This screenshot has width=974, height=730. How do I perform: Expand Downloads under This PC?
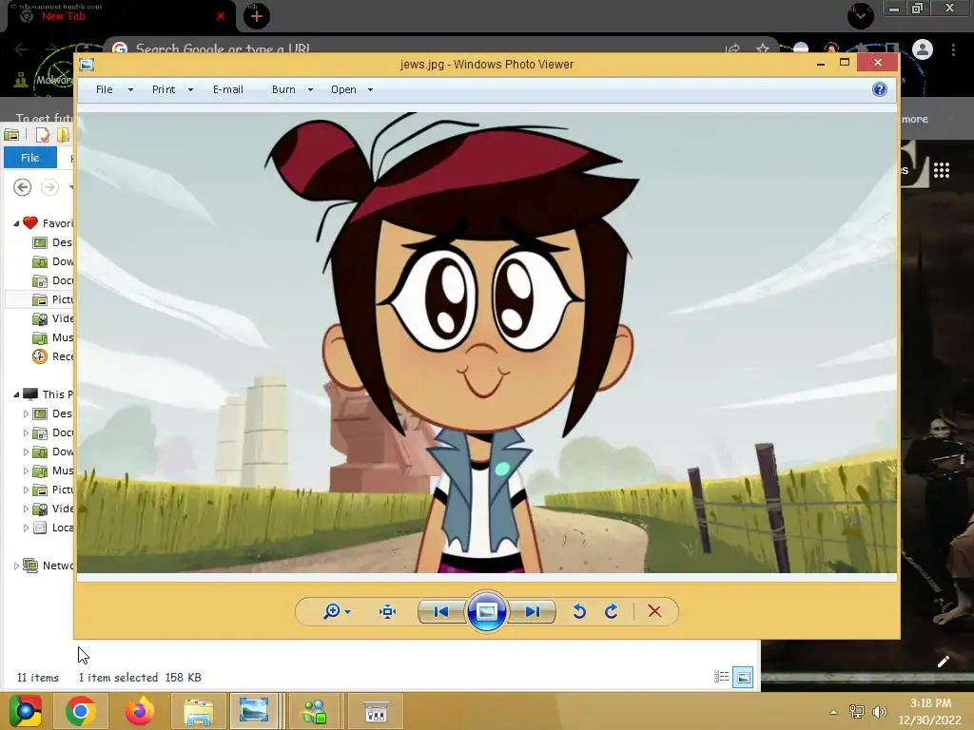(x=26, y=451)
